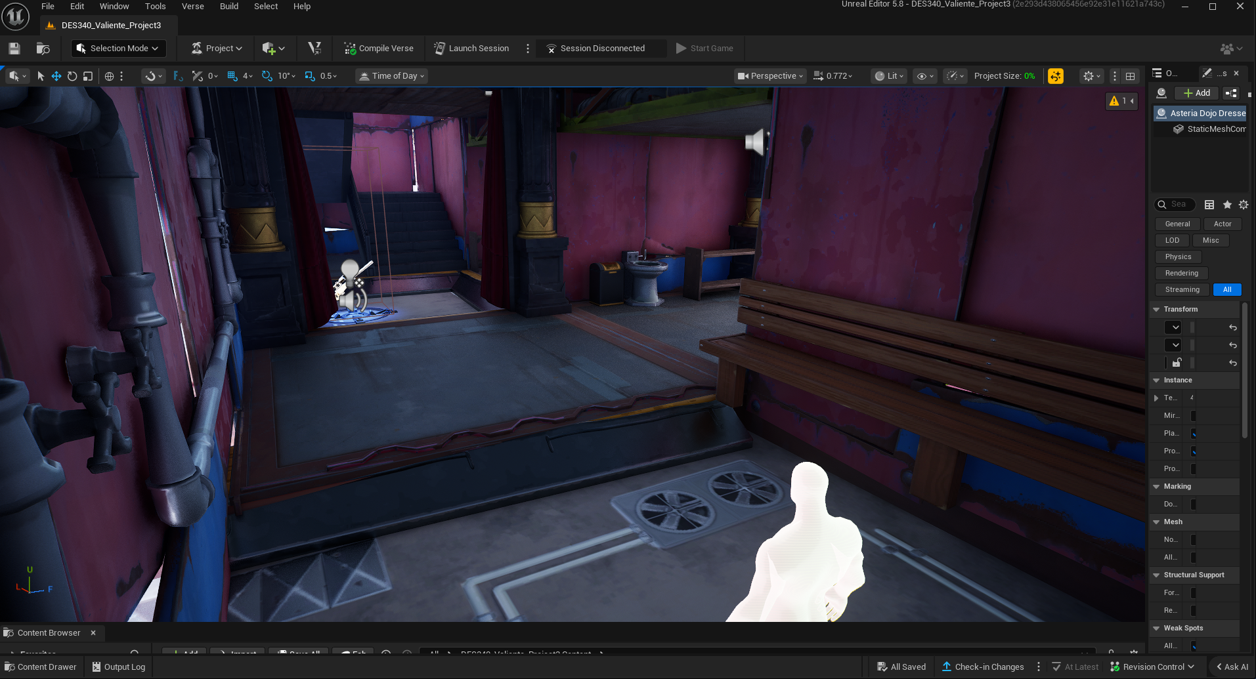Activate the Translate move tool
Viewport: 1256px width, 679px height.
point(56,76)
